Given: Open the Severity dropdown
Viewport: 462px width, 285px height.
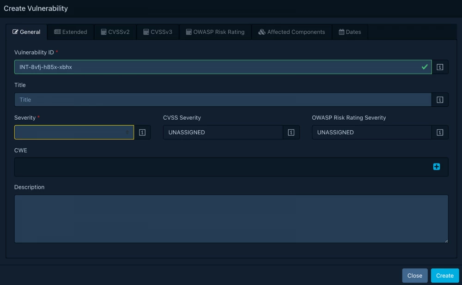Looking at the screenshot, I should point(74,133).
